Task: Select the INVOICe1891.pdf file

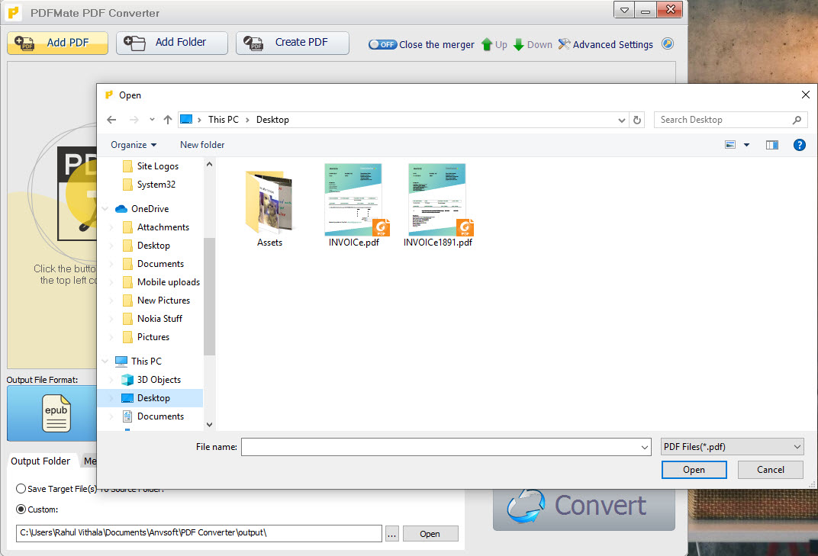Action: (438, 205)
